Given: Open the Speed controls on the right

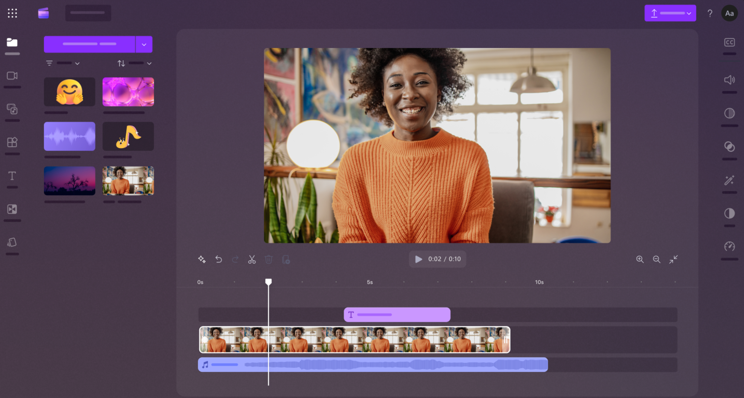Looking at the screenshot, I should pos(730,247).
